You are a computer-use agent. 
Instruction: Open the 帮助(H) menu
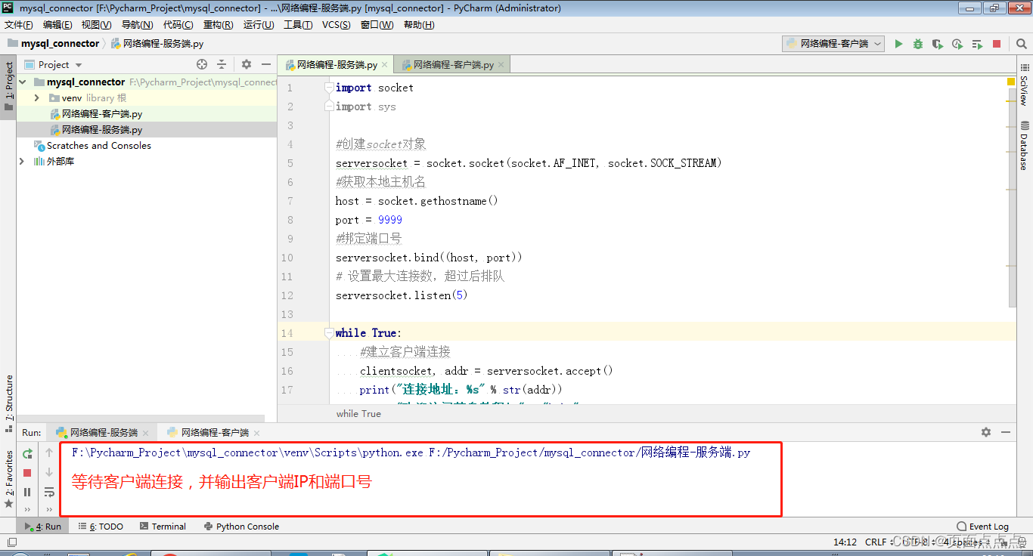pyautogui.click(x=419, y=25)
